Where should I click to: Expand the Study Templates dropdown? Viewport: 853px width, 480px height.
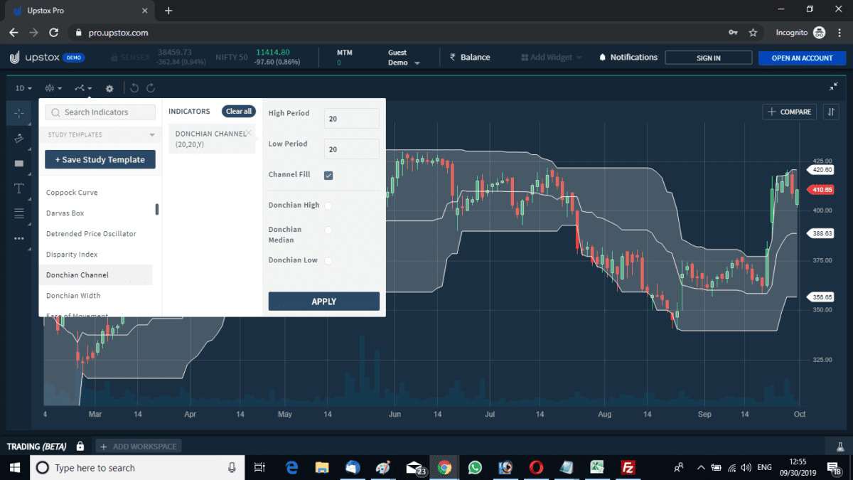point(100,134)
